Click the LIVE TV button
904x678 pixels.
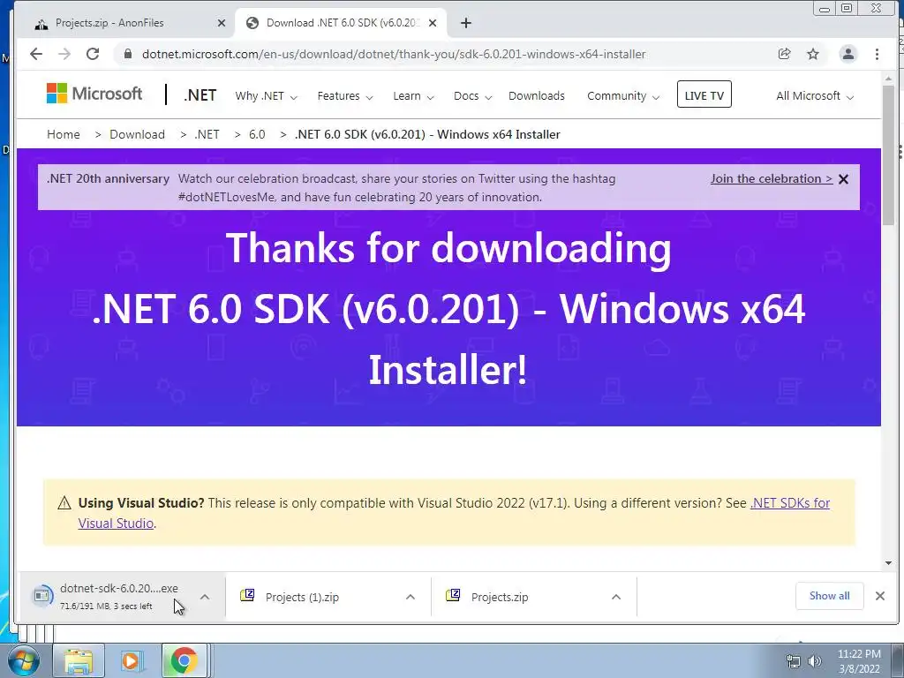pos(704,94)
